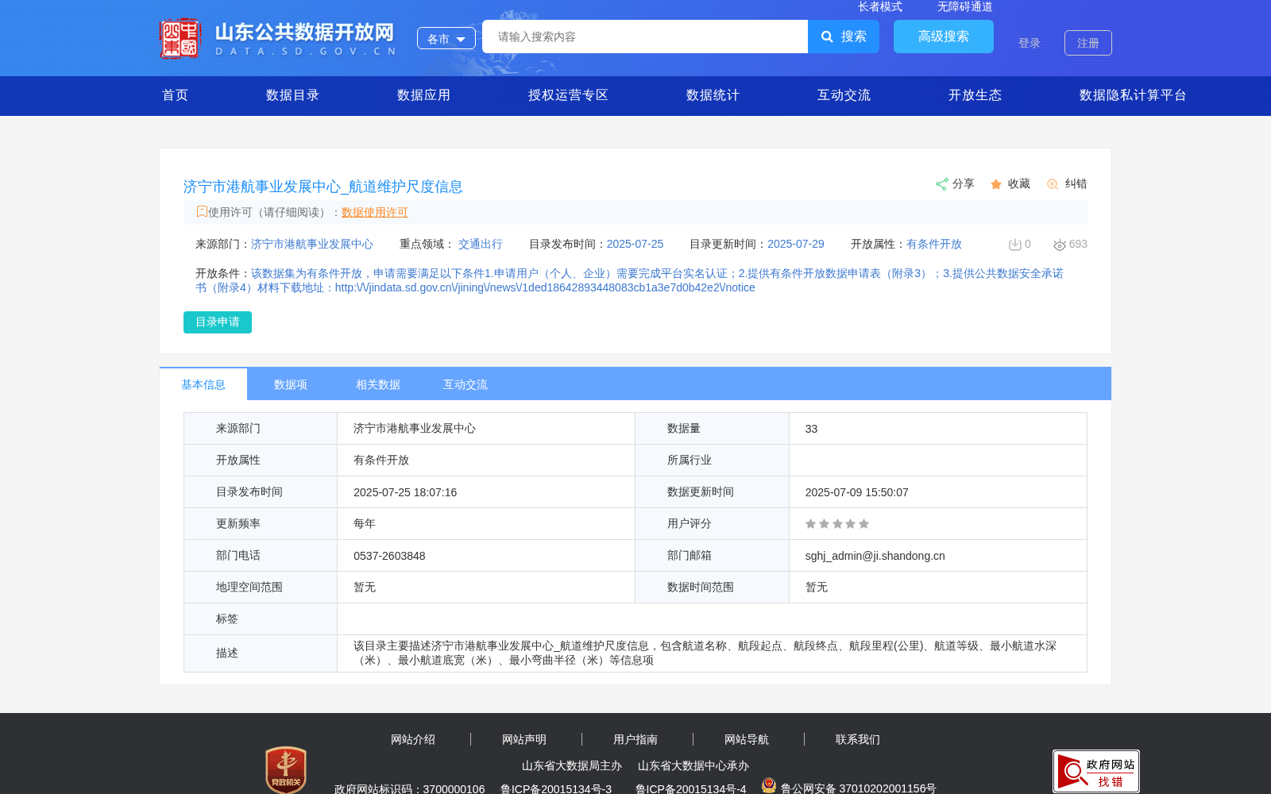Open 高级搜索 advanced search

[944, 37]
